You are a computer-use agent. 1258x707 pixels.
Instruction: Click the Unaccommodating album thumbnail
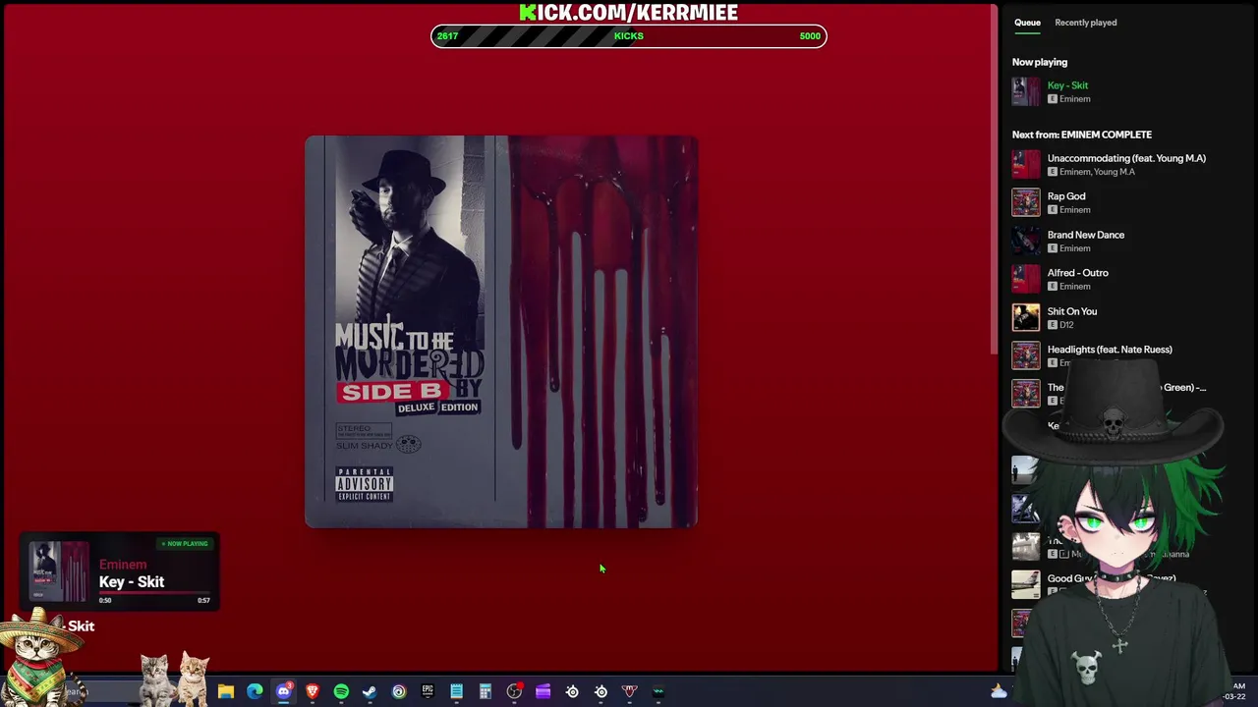point(1026,164)
